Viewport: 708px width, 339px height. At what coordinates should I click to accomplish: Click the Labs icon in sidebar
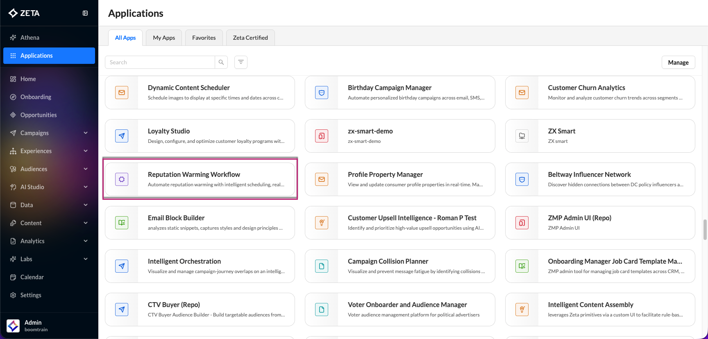(x=13, y=259)
